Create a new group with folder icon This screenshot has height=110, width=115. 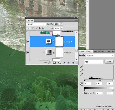pos(64,63)
